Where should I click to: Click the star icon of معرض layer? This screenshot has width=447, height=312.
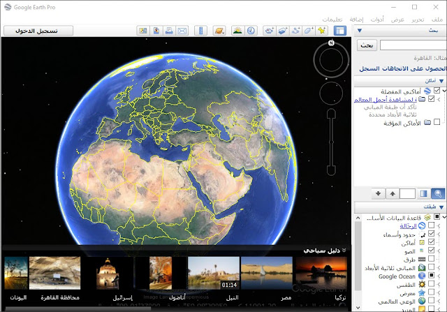pyautogui.click(x=422, y=292)
